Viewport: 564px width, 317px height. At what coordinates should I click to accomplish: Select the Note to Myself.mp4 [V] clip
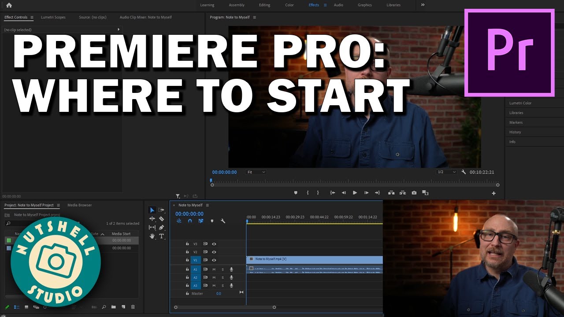tap(315, 259)
